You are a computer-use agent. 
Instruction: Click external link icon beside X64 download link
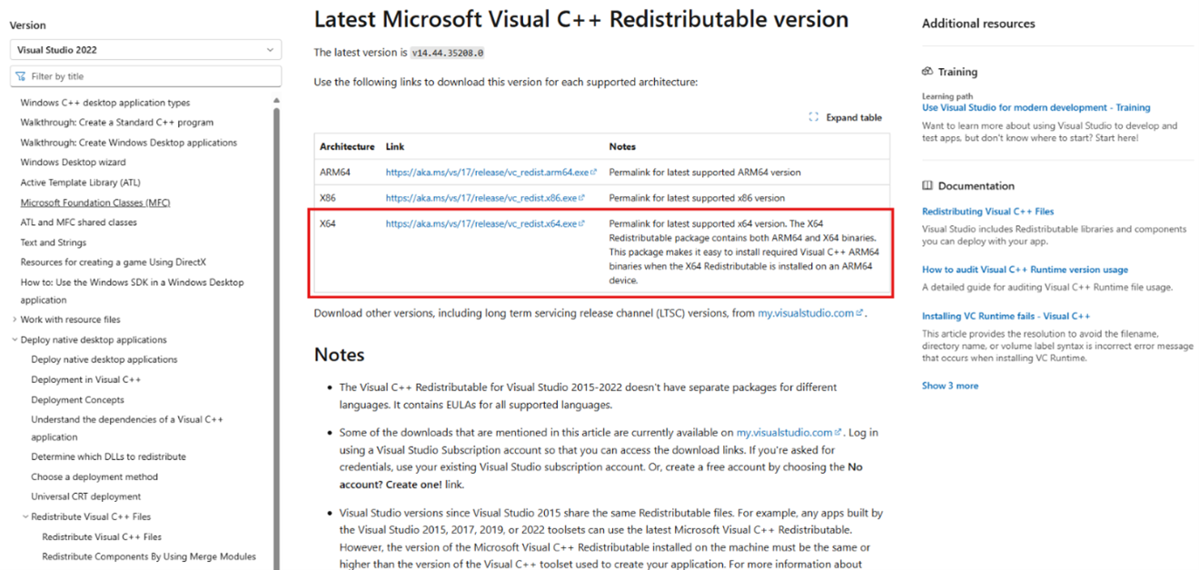(x=581, y=223)
